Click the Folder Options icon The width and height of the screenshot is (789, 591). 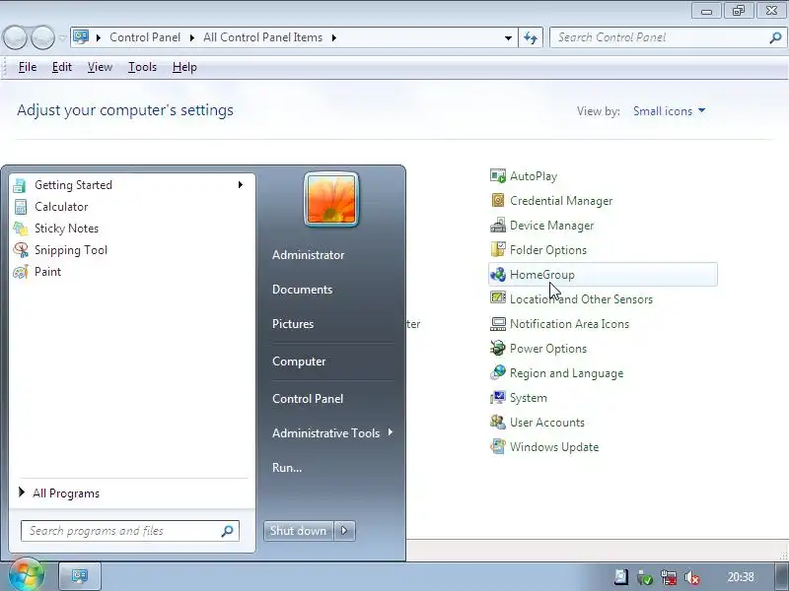coord(498,250)
